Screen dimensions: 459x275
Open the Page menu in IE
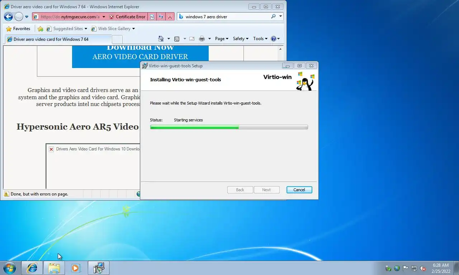pyautogui.click(x=222, y=39)
